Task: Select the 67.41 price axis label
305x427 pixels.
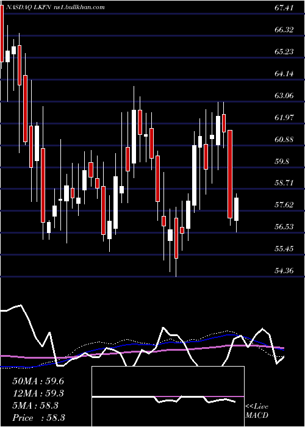Action: 284,8
